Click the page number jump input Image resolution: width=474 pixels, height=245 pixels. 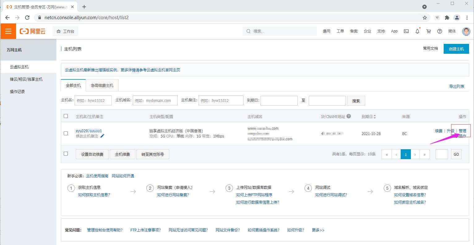[442, 154]
